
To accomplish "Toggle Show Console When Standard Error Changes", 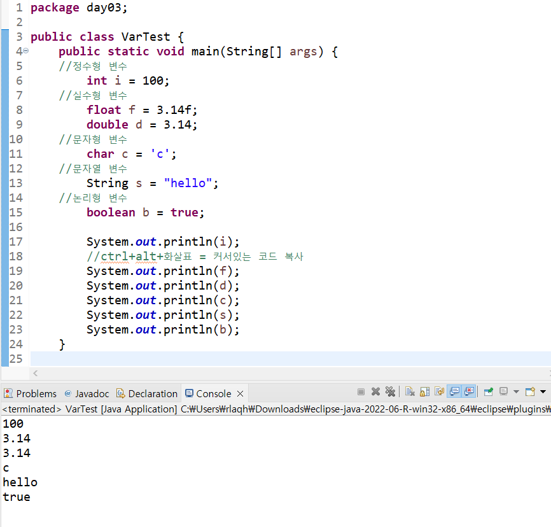I will coord(469,391).
